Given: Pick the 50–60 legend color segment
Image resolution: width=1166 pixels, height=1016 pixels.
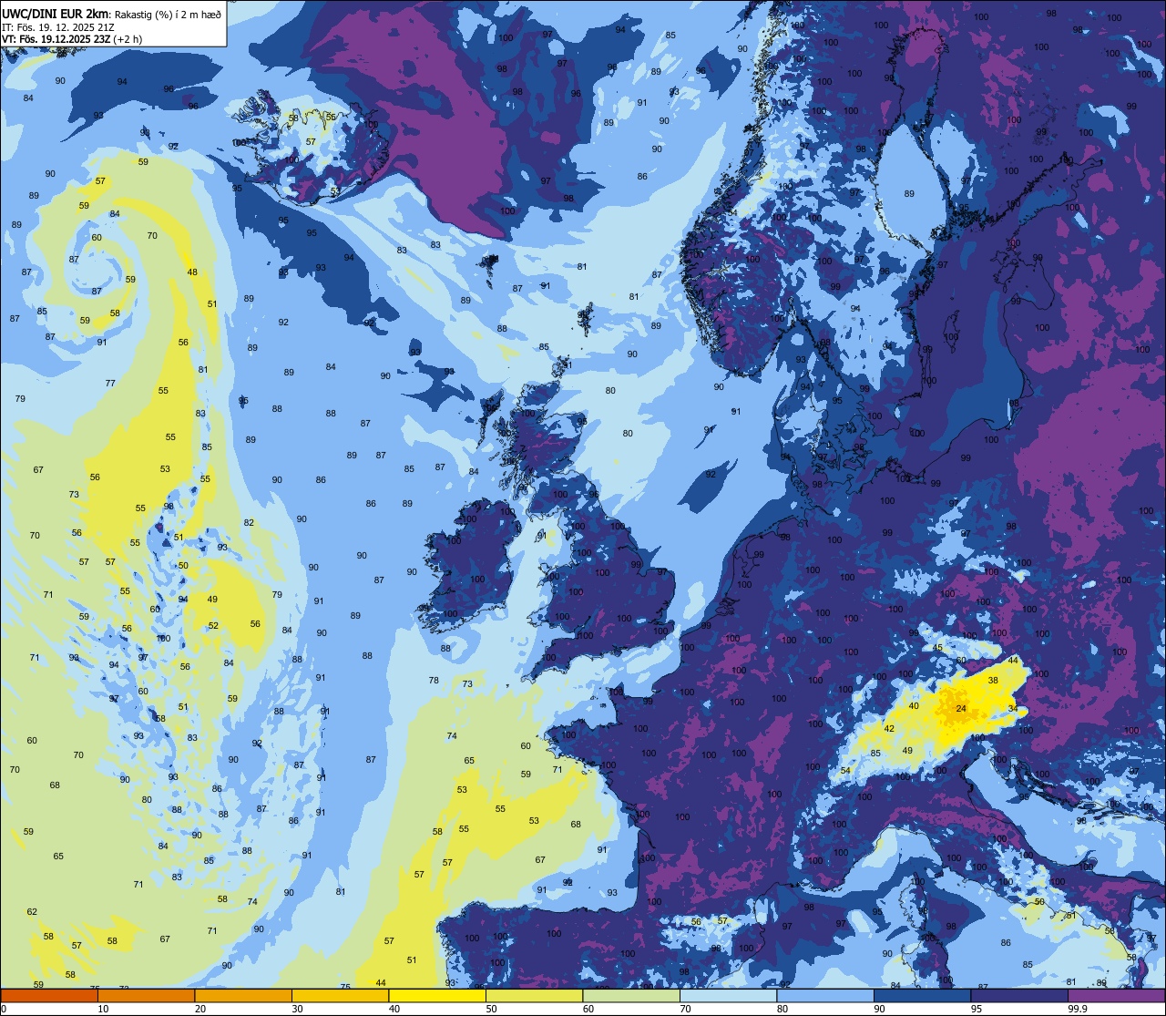Looking at the screenshot, I should (x=534, y=996).
